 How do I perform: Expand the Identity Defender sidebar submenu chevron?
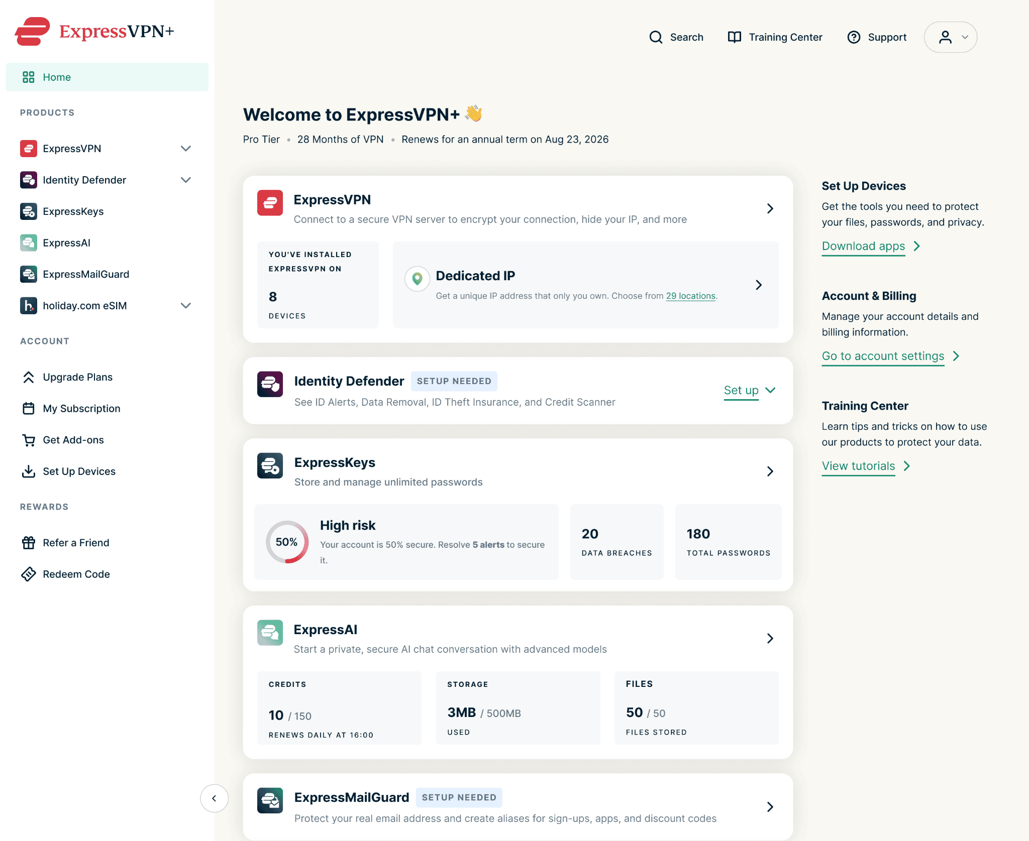(186, 180)
